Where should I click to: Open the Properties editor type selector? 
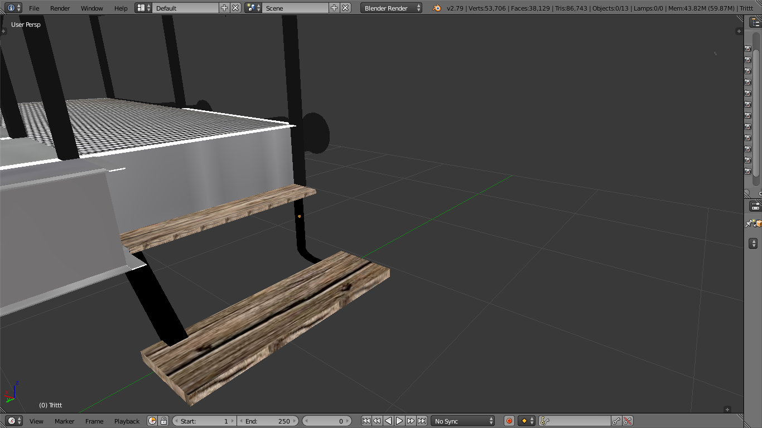[x=755, y=206]
